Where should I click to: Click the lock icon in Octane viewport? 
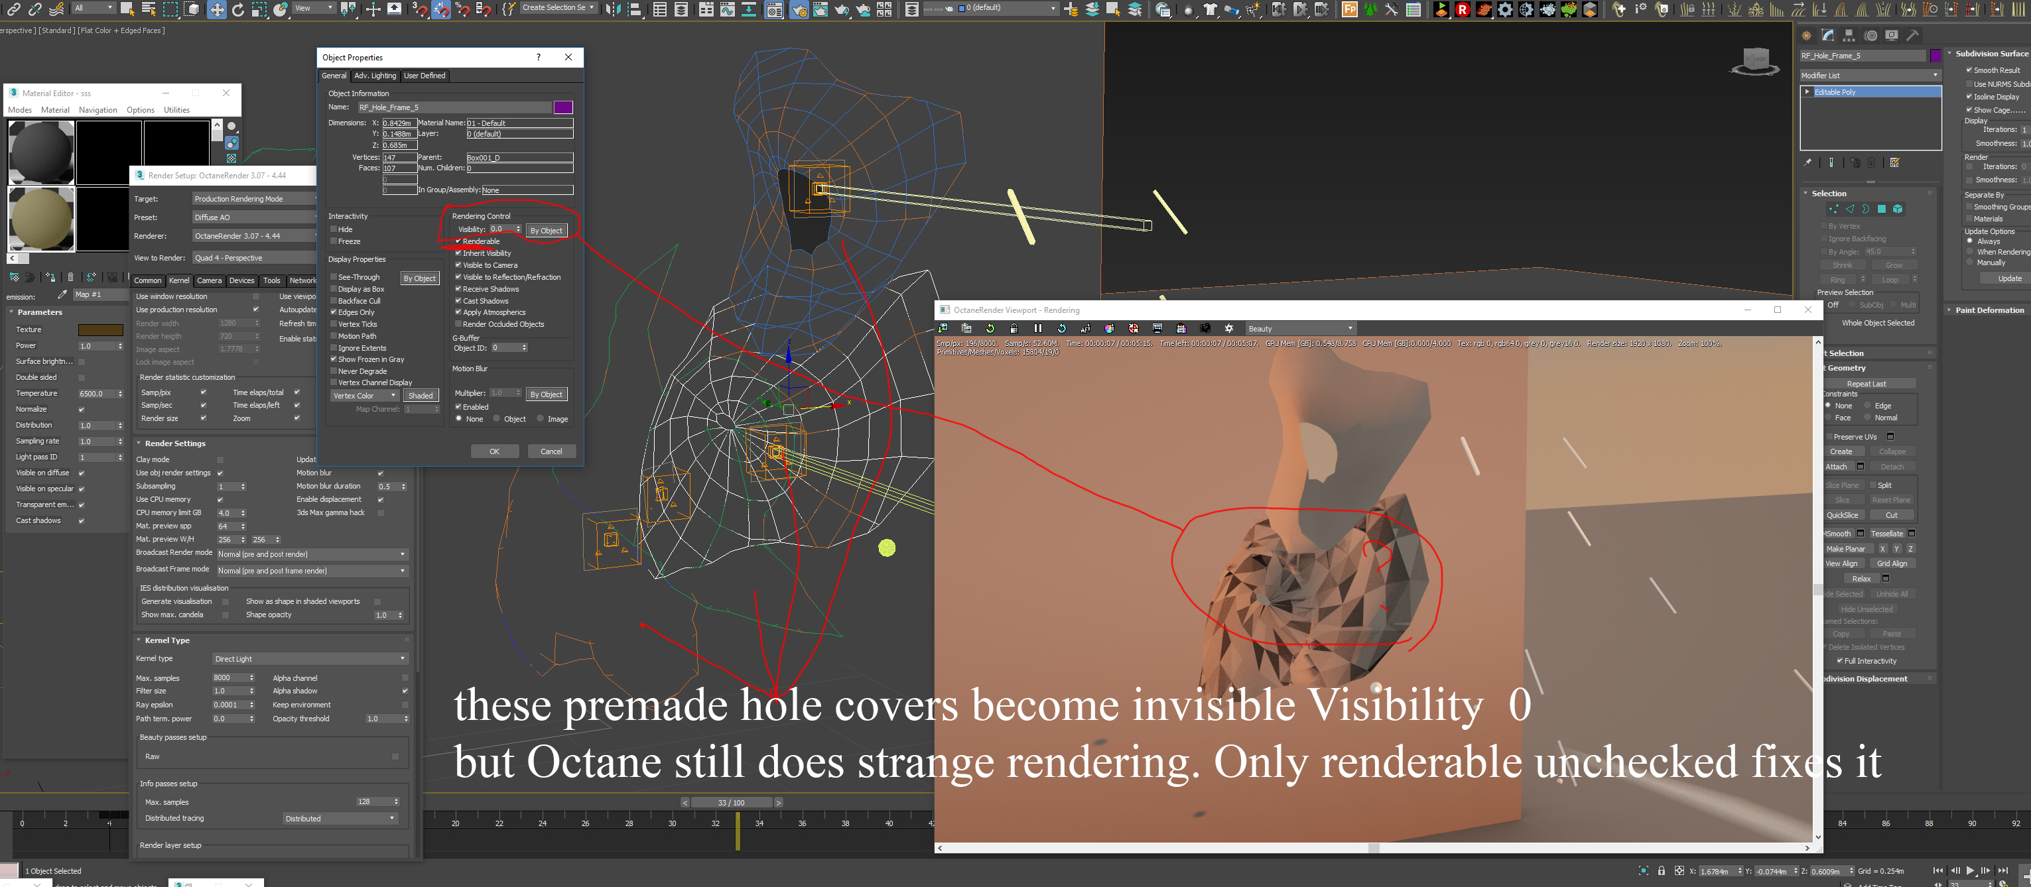coord(1014,329)
